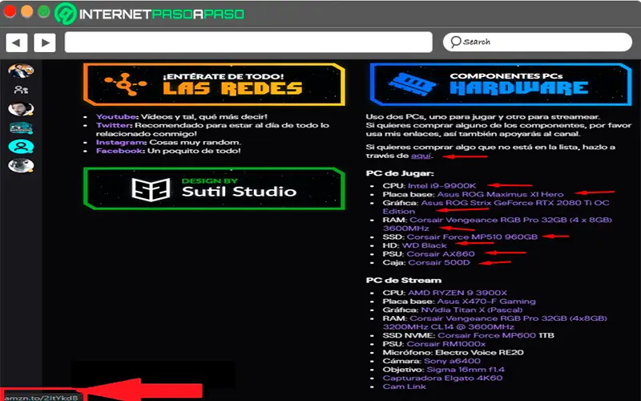Open the Corsair RM1000x link
Image resolution: width=641 pixels, height=401 pixels.
pyautogui.click(x=446, y=344)
